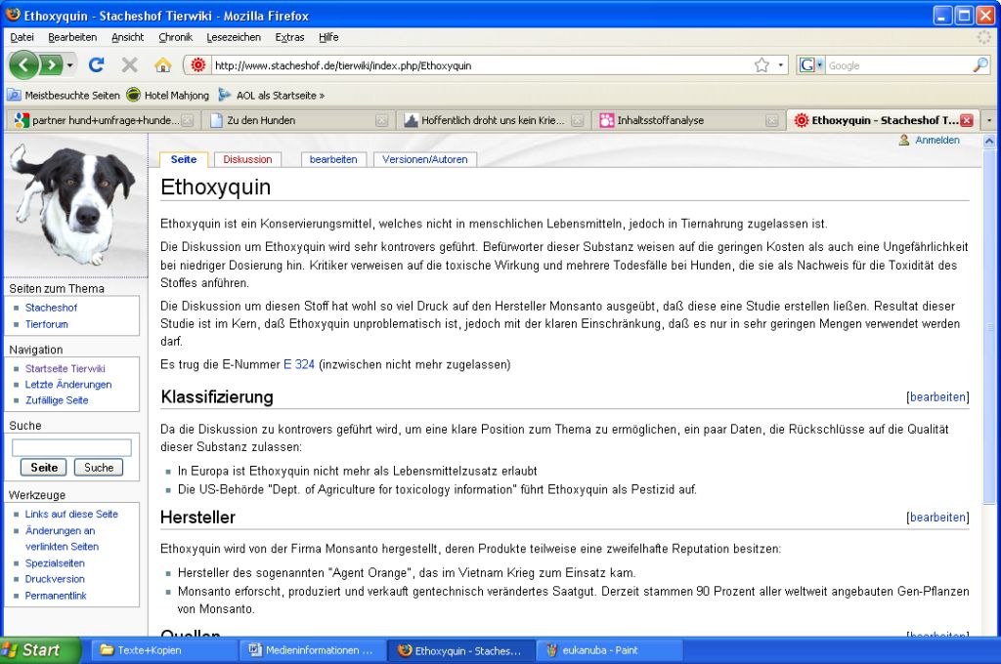Screen dimensions: 1001x664
Task: Focus the Google search box in toolbar
Action: (x=899, y=65)
